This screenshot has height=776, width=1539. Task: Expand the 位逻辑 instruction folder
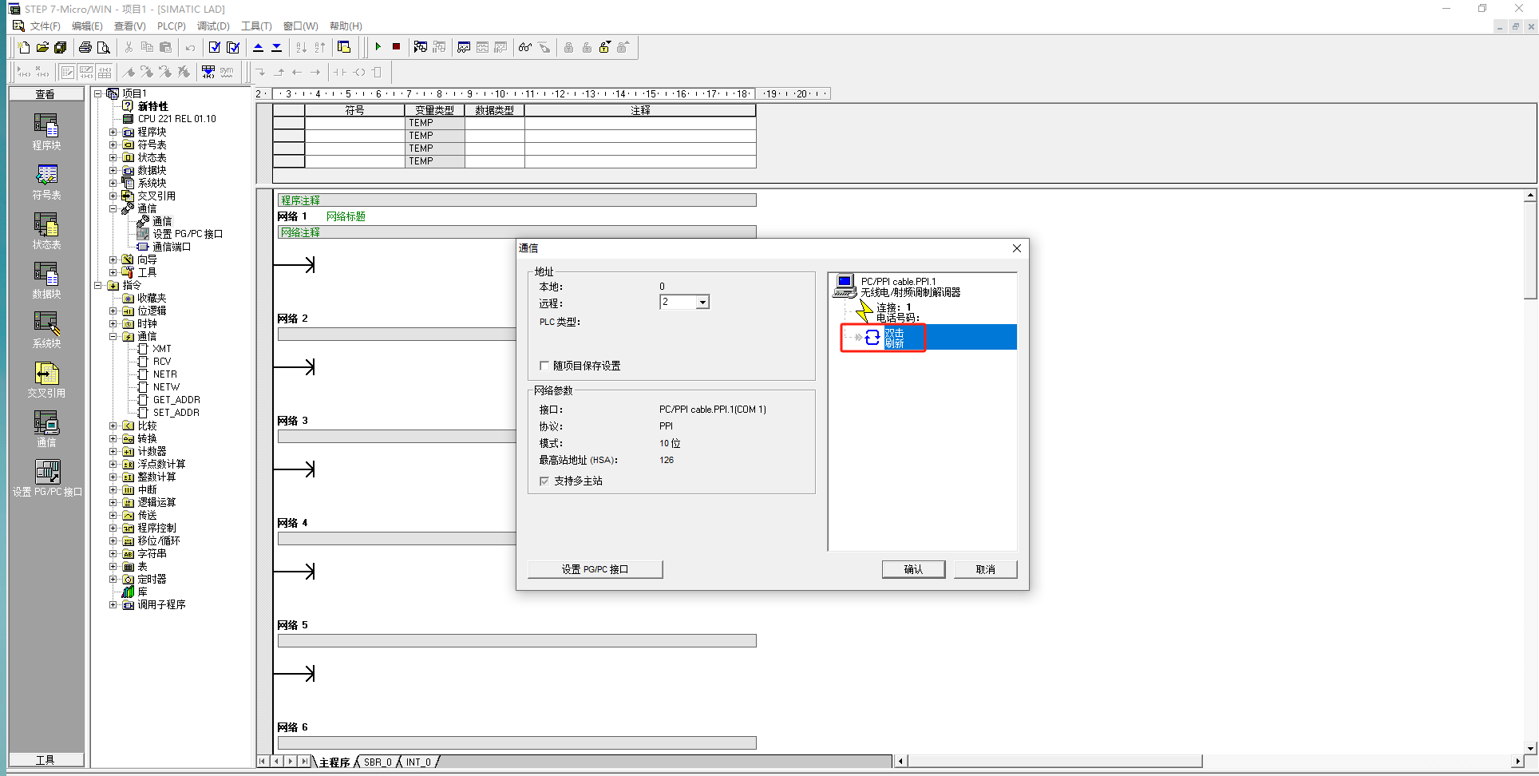113,311
